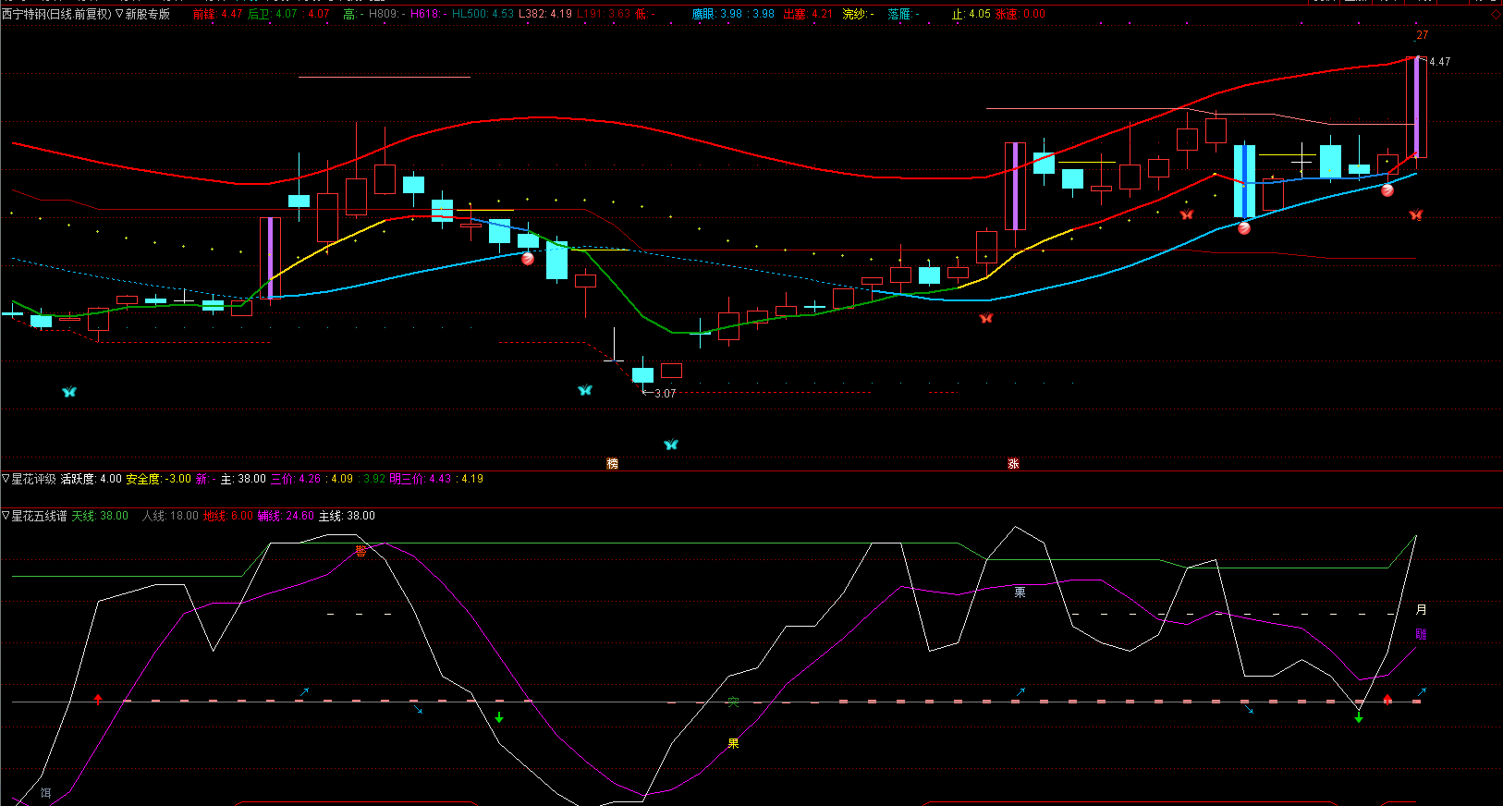Click the red 涨 marker icon
1503x806 pixels.
click(1013, 464)
